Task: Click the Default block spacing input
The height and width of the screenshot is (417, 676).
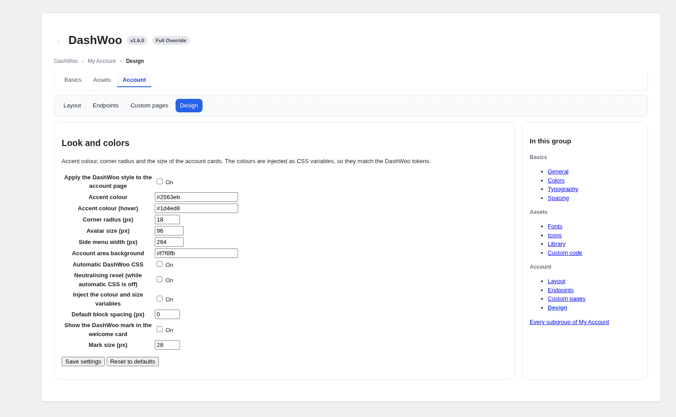Action: pos(167,315)
